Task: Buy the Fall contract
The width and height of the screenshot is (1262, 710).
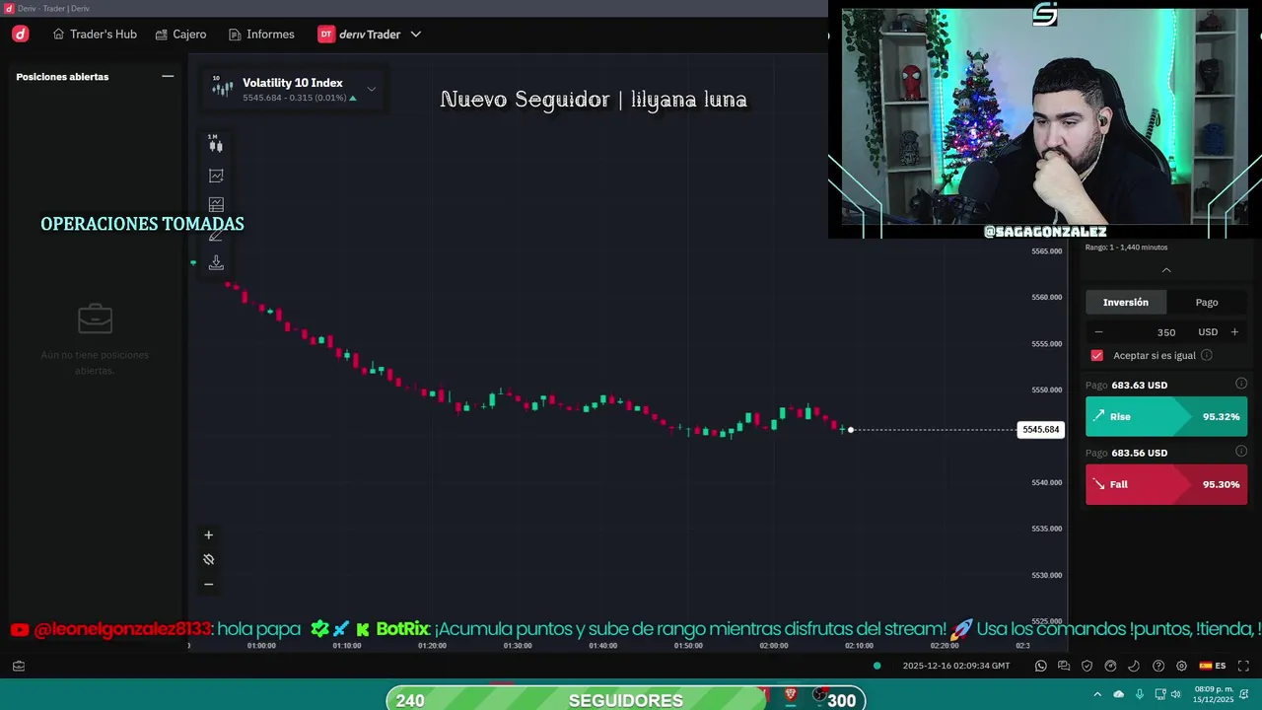Action: click(1166, 484)
